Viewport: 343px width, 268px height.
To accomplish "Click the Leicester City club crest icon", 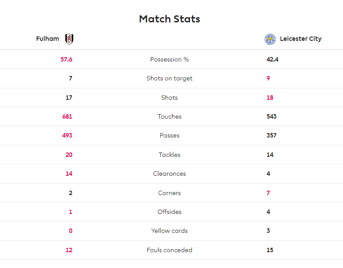I will point(270,40).
